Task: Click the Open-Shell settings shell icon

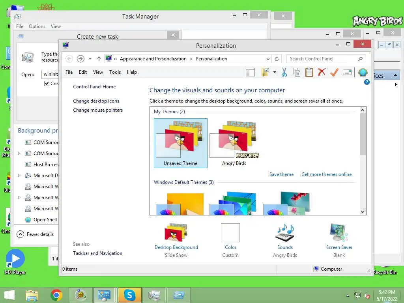Action: 363,73
